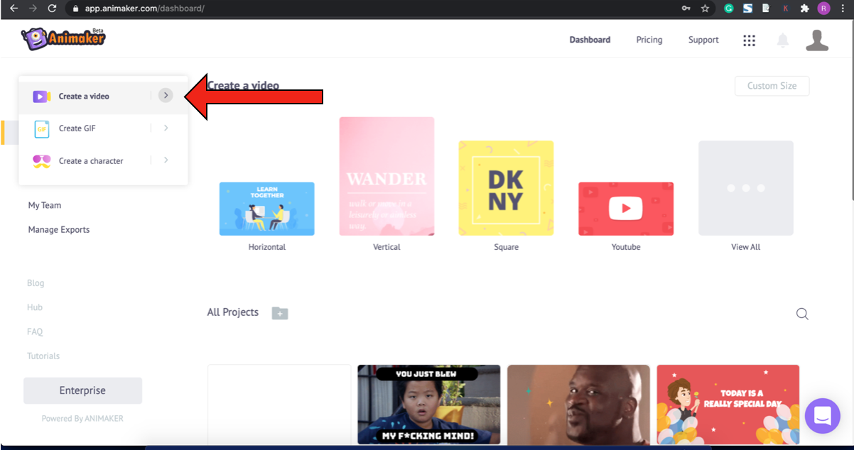Click the Enterprise button

click(x=82, y=390)
